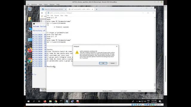The height and width of the screenshot is (107, 191).
Task: Click '1 file(s) copied.' text in Notepad
Action: 61,27
